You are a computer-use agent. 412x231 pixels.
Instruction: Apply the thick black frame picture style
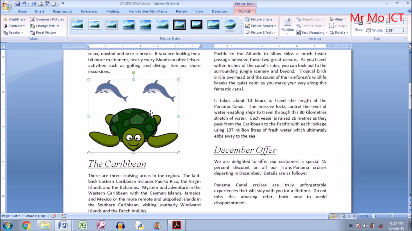[196, 24]
